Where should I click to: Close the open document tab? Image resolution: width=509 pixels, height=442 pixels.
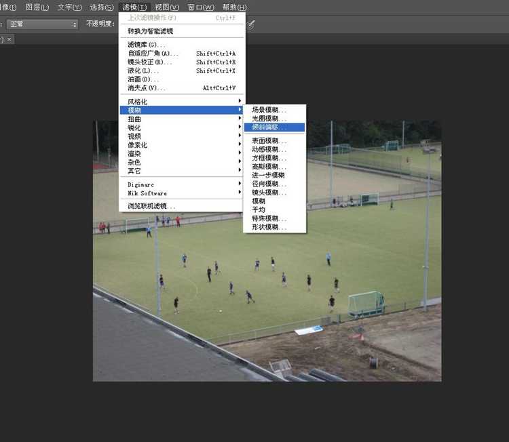click(10, 39)
